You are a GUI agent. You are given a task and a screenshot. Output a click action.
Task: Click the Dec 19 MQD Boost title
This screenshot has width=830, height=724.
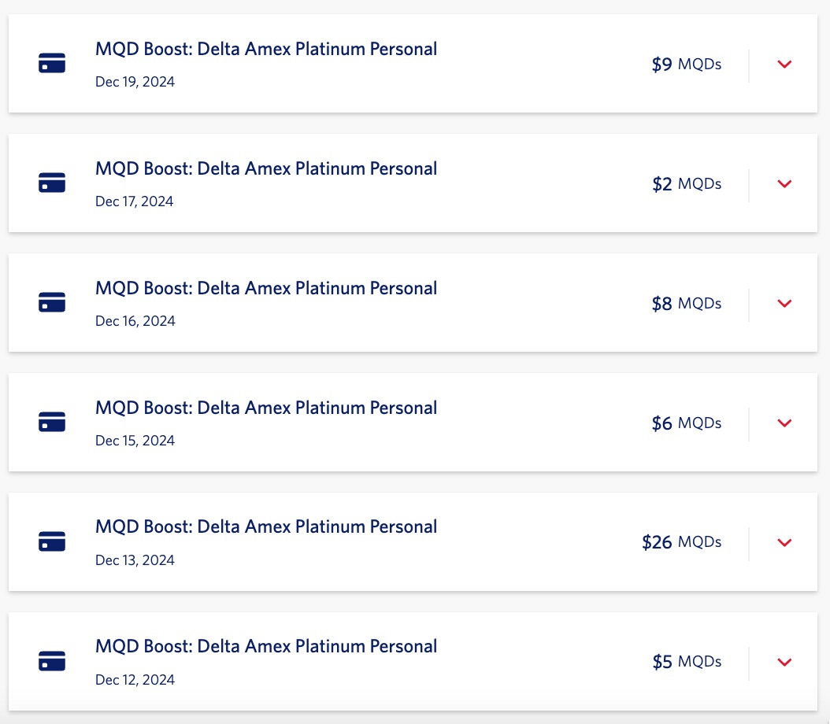(265, 48)
